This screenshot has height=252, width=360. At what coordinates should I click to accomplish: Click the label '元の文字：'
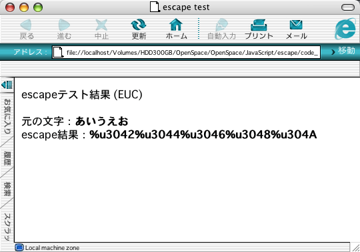[x=47, y=121]
